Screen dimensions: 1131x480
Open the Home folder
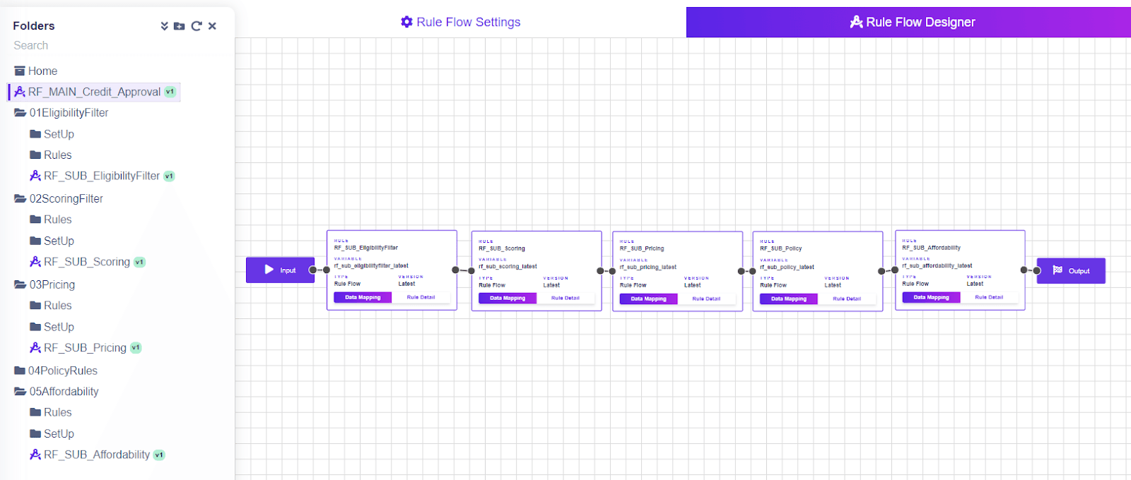pos(35,71)
